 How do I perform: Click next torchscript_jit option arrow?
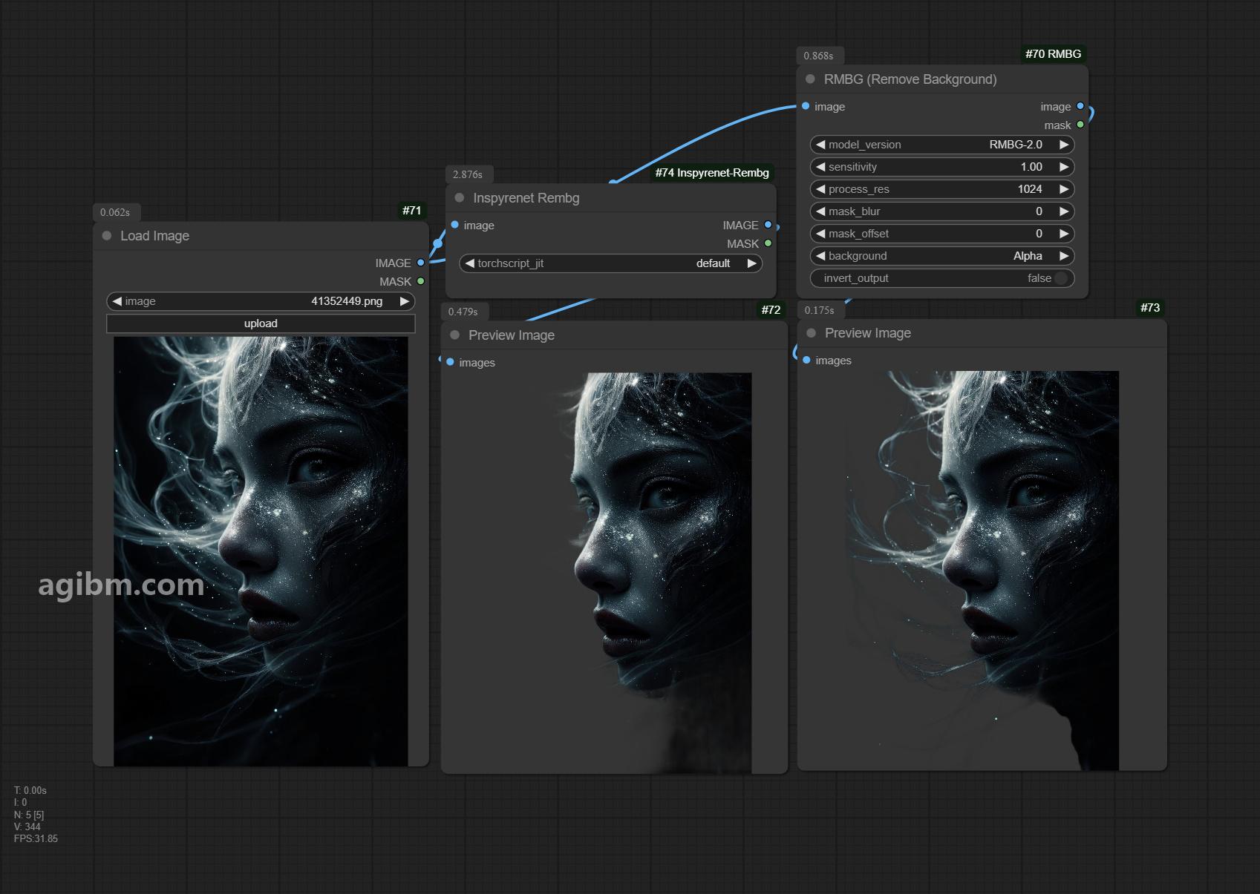click(x=752, y=263)
